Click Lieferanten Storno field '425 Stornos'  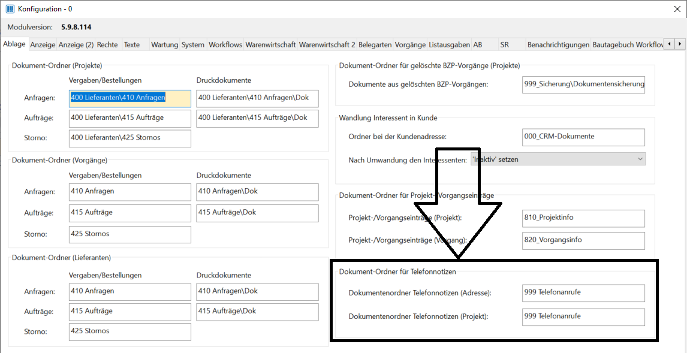click(130, 332)
